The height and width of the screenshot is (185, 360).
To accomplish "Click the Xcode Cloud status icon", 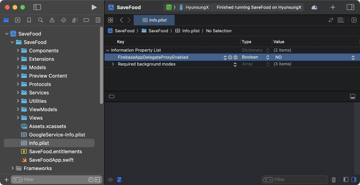I will [315, 7].
